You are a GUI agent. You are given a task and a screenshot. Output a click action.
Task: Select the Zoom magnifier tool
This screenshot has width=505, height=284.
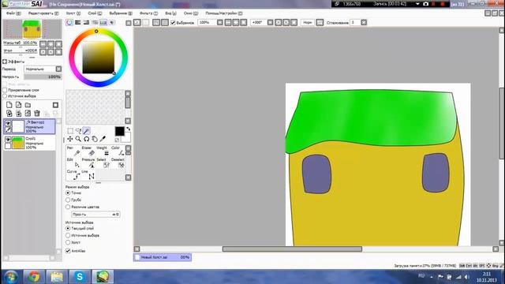[x=78, y=139]
